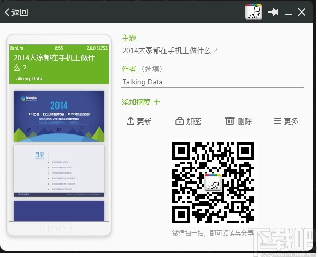The height and width of the screenshot is (257, 318).
Task: Minimize the HandOut window
Action: pyautogui.click(x=288, y=14)
